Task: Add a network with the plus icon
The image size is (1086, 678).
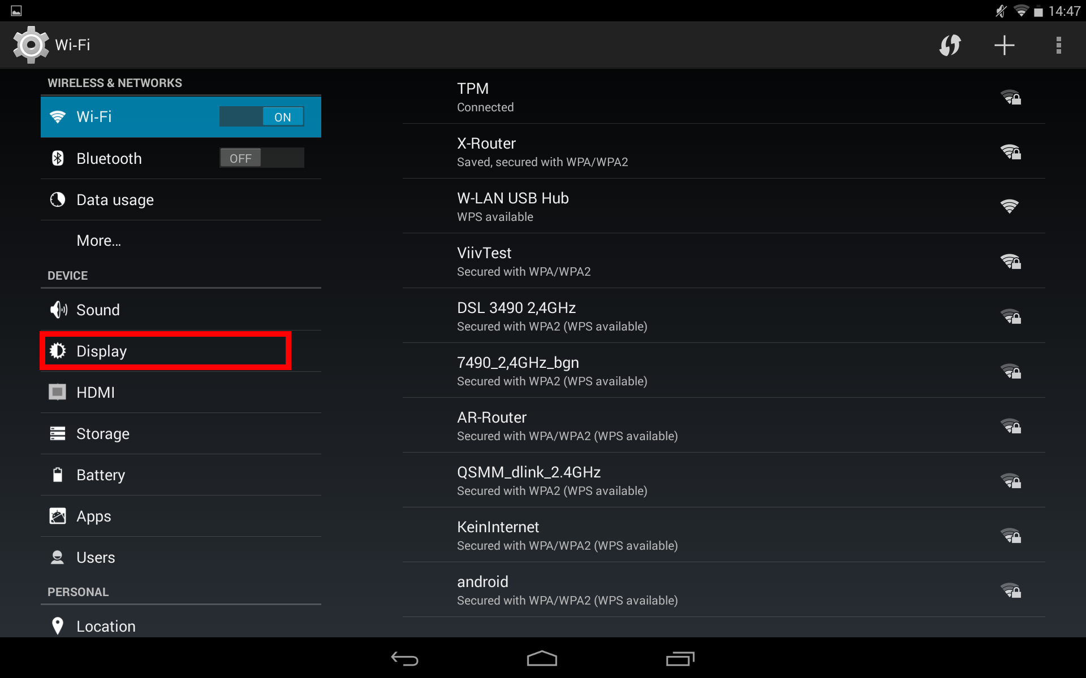Action: (1005, 45)
